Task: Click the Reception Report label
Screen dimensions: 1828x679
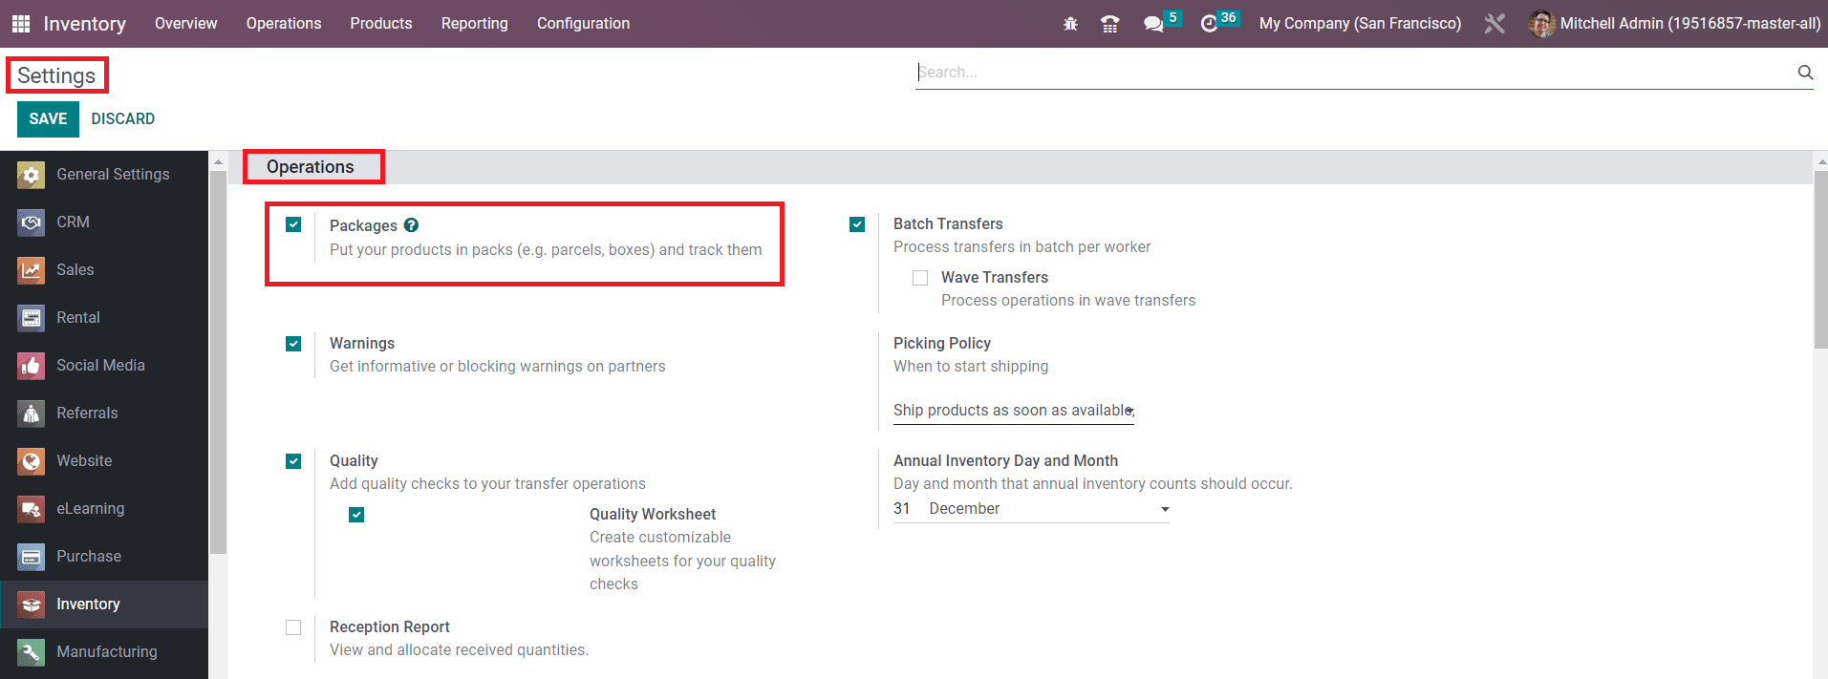Action: 390,627
